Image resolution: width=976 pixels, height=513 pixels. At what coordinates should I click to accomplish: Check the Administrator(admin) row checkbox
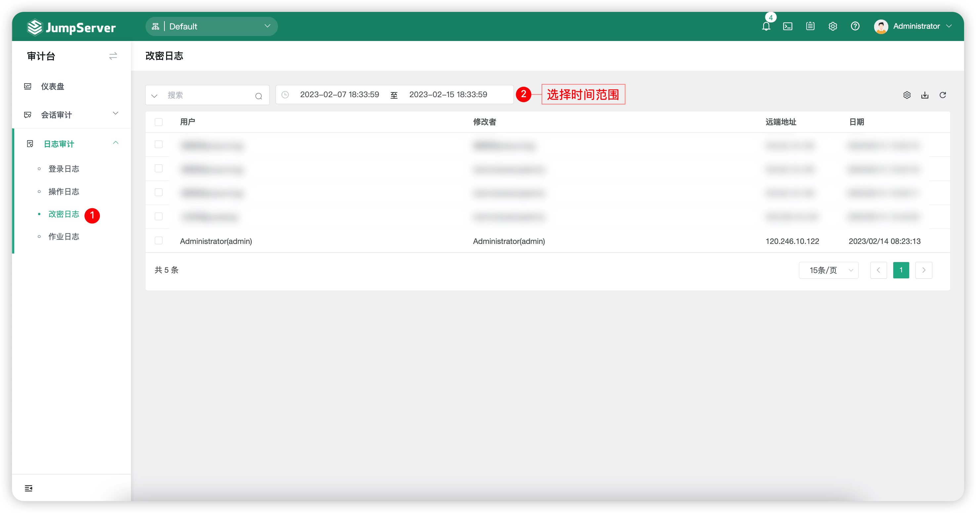(x=158, y=240)
